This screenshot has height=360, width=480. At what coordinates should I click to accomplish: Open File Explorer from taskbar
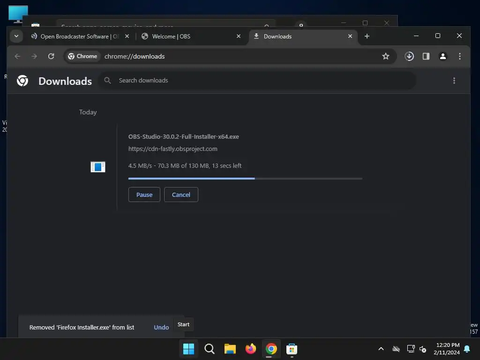pos(230,349)
